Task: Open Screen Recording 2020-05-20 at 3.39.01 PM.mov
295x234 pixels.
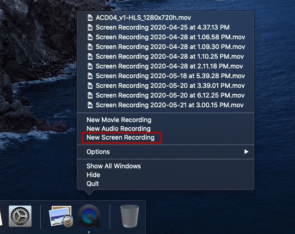Action: [x=170, y=86]
